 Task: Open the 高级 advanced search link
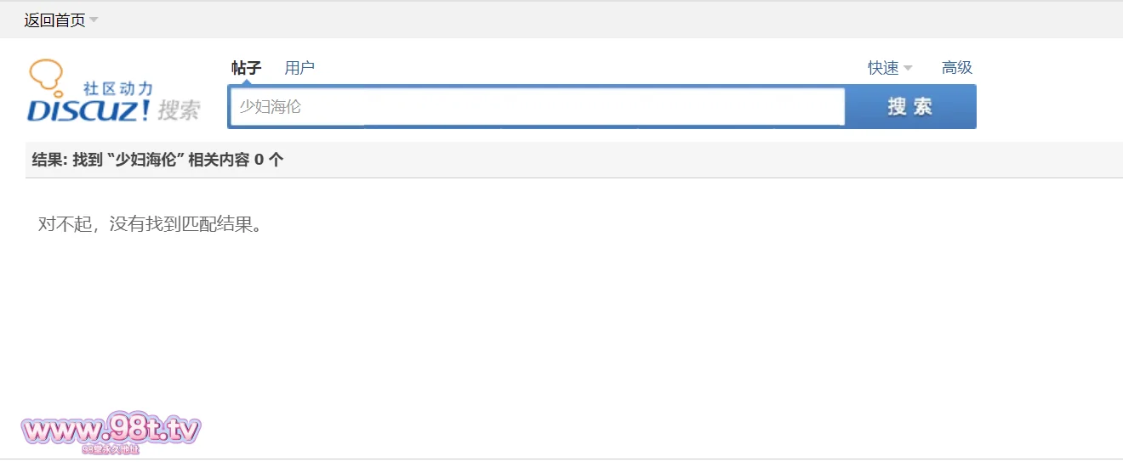pyautogui.click(x=957, y=68)
